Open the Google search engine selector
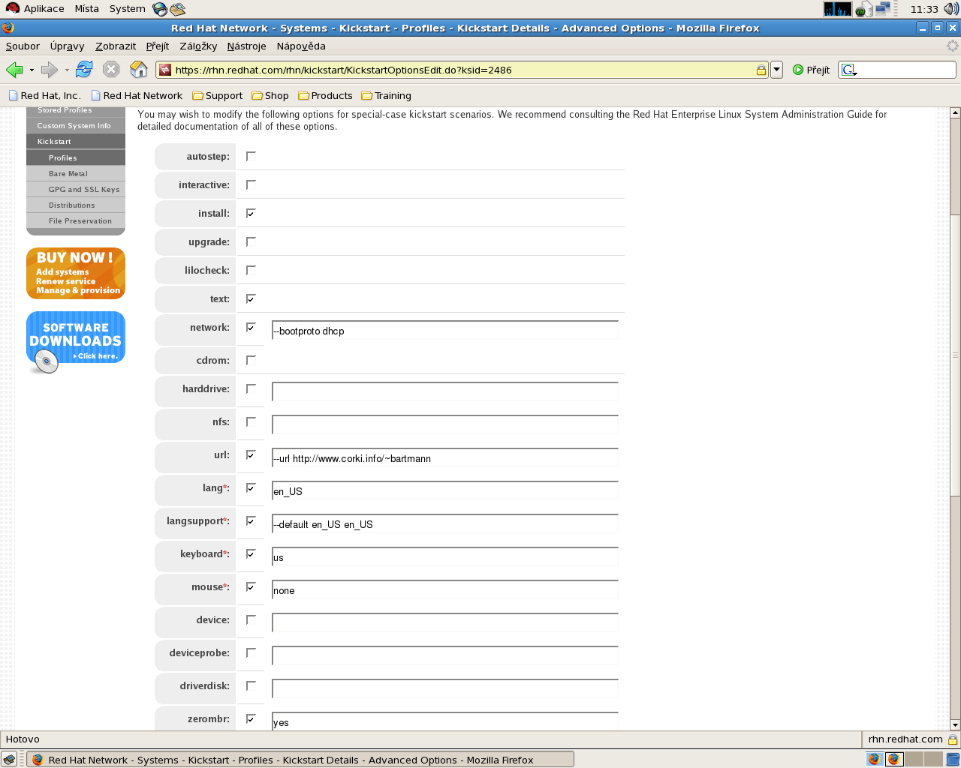This screenshot has height=768, width=961. [849, 70]
